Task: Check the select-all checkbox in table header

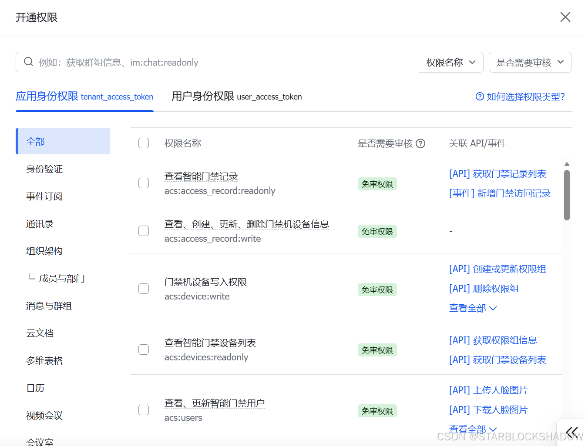Action: 144,143
